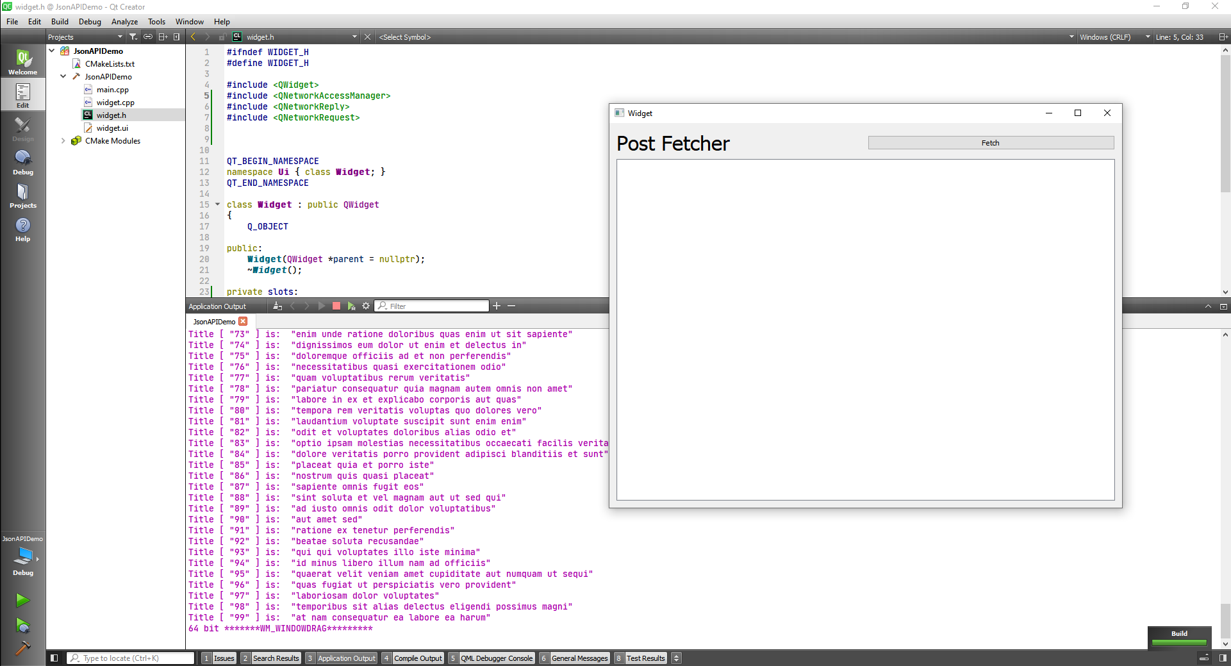Open the output panes chooser arrows
This screenshot has width=1231, height=666.
pyautogui.click(x=676, y=658)
